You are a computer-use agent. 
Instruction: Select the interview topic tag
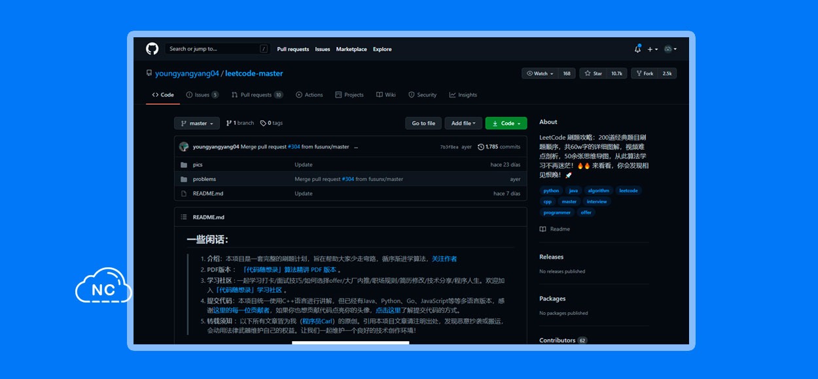coord(597,202)
